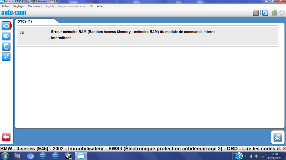Viewport: 286px width, 160px height.
Task: Open the Programmes extérieurs menu
Action: point(71,6)
